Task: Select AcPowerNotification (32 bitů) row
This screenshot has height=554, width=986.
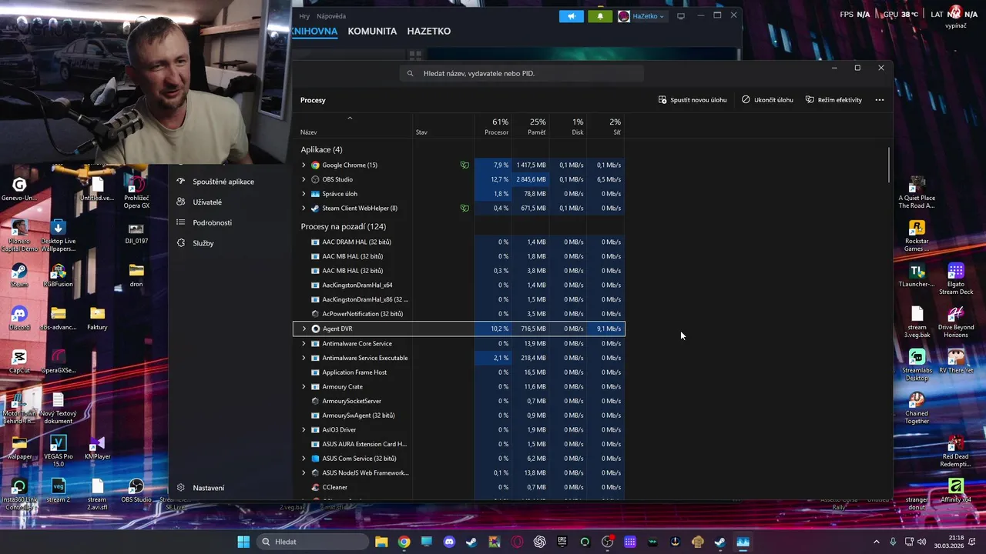Action: click(x=459, y=314)
